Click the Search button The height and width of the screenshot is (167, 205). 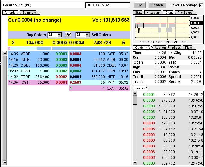[157, 5]
